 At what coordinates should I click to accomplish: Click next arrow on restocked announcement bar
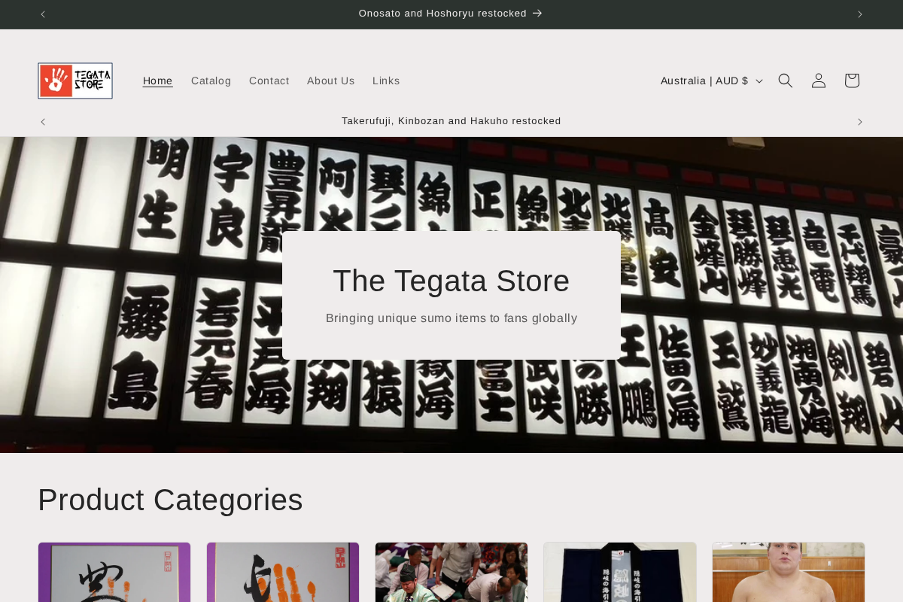859,121
